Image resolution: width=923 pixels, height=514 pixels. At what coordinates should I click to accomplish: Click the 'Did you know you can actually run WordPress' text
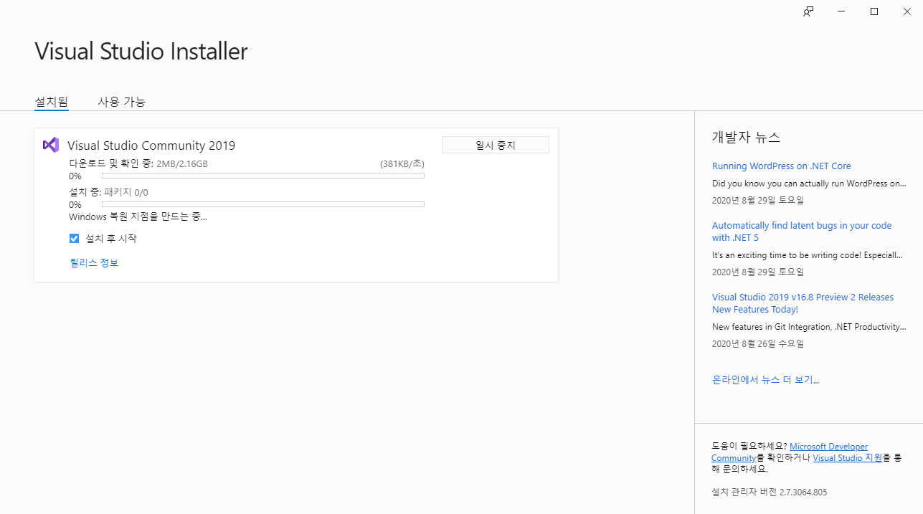[809, 184]
